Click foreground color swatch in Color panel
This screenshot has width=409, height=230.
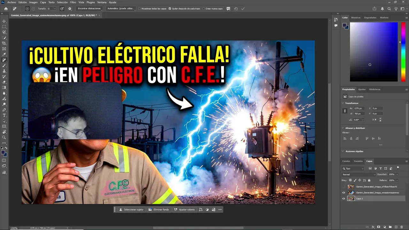[x=344, y=25]
